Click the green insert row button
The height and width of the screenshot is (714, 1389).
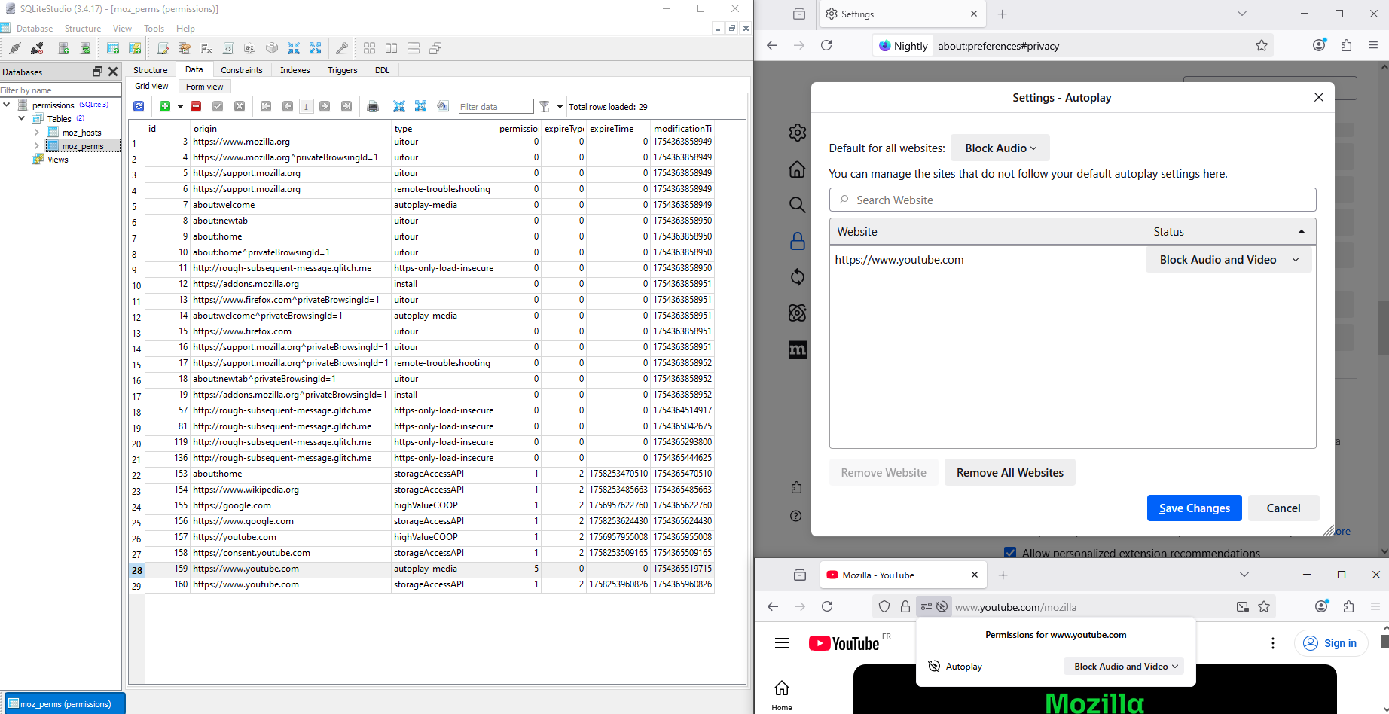(165, 106)
